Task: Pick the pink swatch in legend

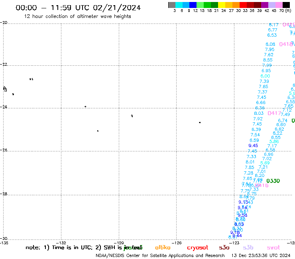Action: (x=279, y=5)
